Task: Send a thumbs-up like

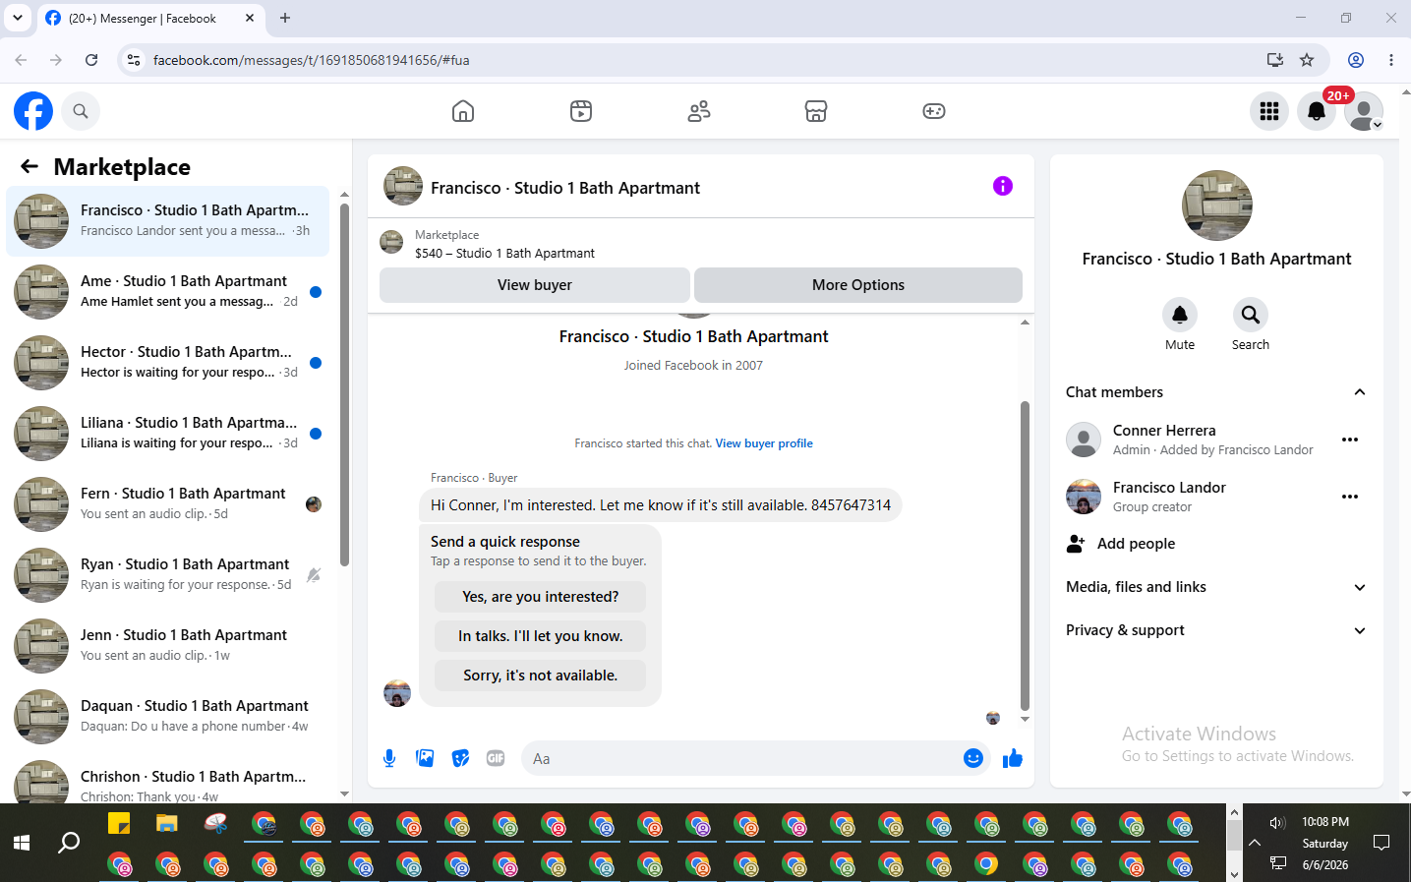Action: [x=1013, y=758]
